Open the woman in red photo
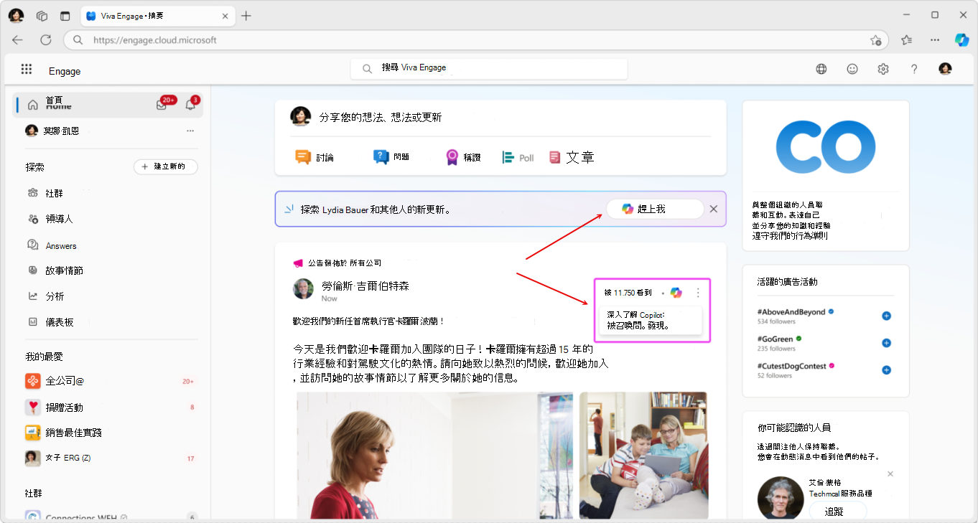Viewport: 978px width, 523px height. pos(435,455)
